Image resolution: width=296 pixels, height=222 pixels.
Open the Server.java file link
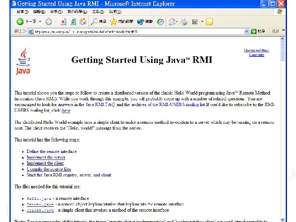click(x=40, y=204)
